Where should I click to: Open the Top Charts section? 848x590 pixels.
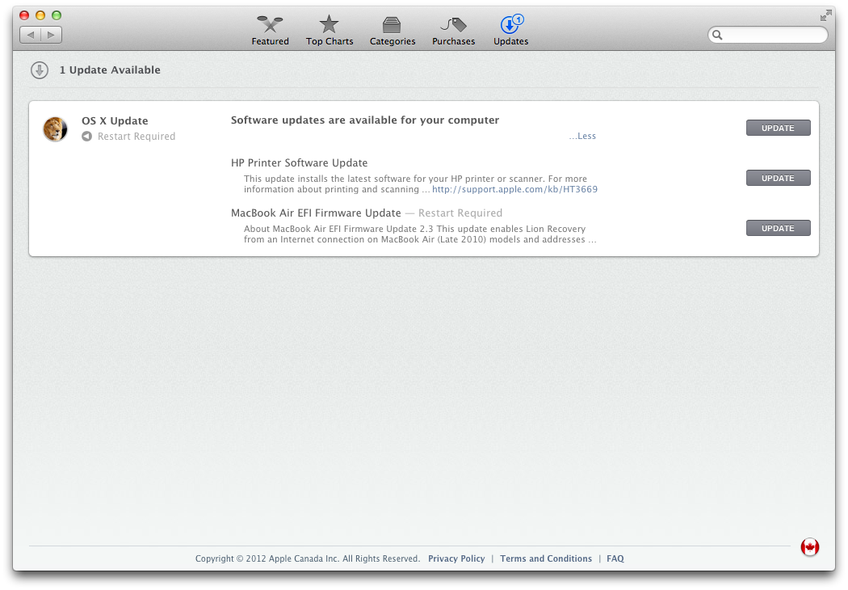pyautogui.click(x=330, y=31)
